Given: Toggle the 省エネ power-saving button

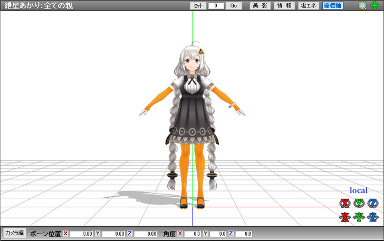Looking at the screenshot, I should 309,6.
